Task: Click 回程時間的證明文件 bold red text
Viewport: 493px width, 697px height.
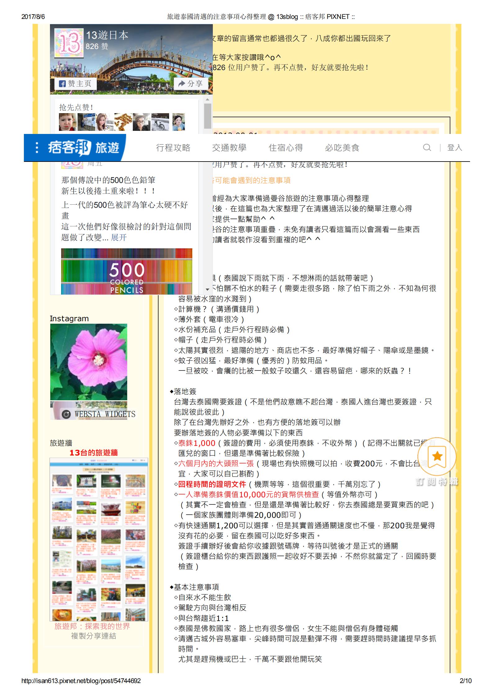Action: coord(212,484)
